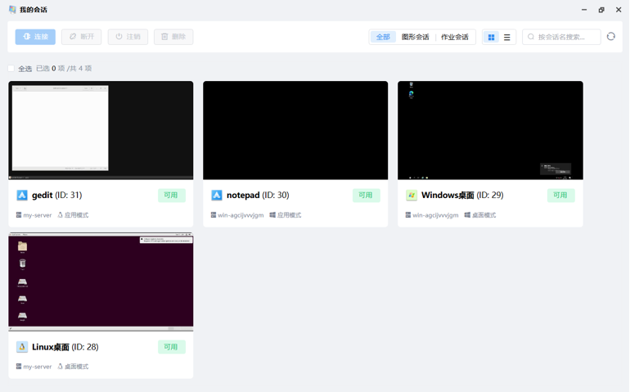The width and height of the screenshot is (630, 392).
Task: Select the Linux桌面 session preview thumbnail
Action: [x=101, y=282]
